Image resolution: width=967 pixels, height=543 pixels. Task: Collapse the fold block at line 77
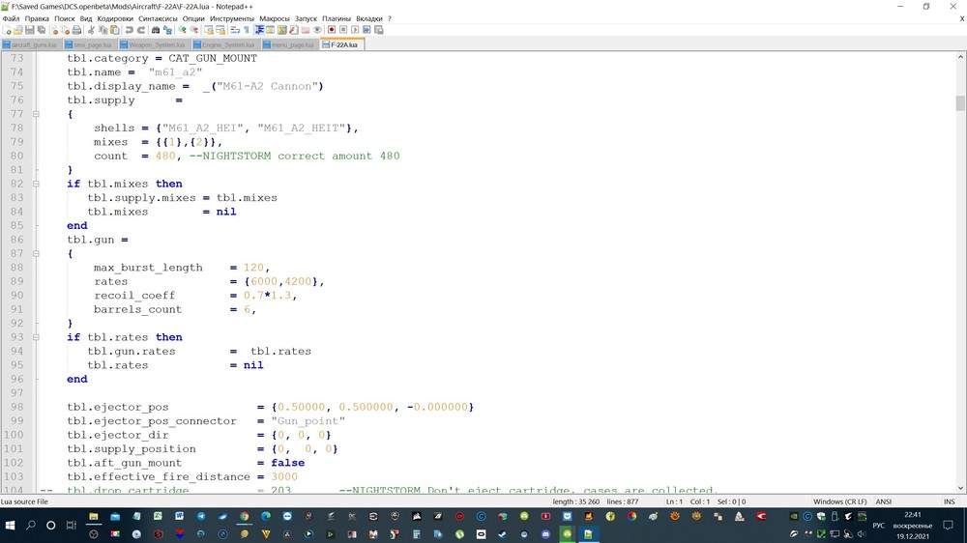tap(36, 114)
